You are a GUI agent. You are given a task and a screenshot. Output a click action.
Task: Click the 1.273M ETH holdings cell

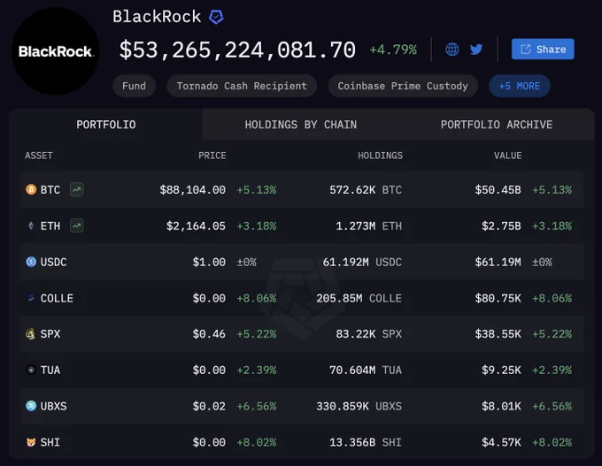[x=369, y=225]
